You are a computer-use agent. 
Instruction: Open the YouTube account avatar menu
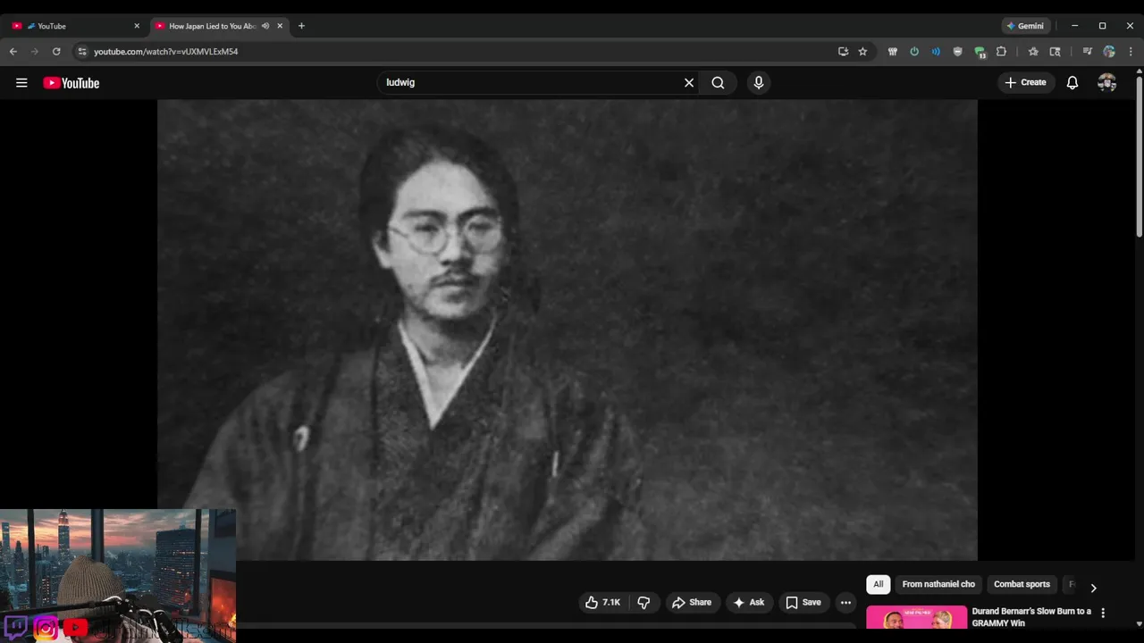[x=1107, y=82]
